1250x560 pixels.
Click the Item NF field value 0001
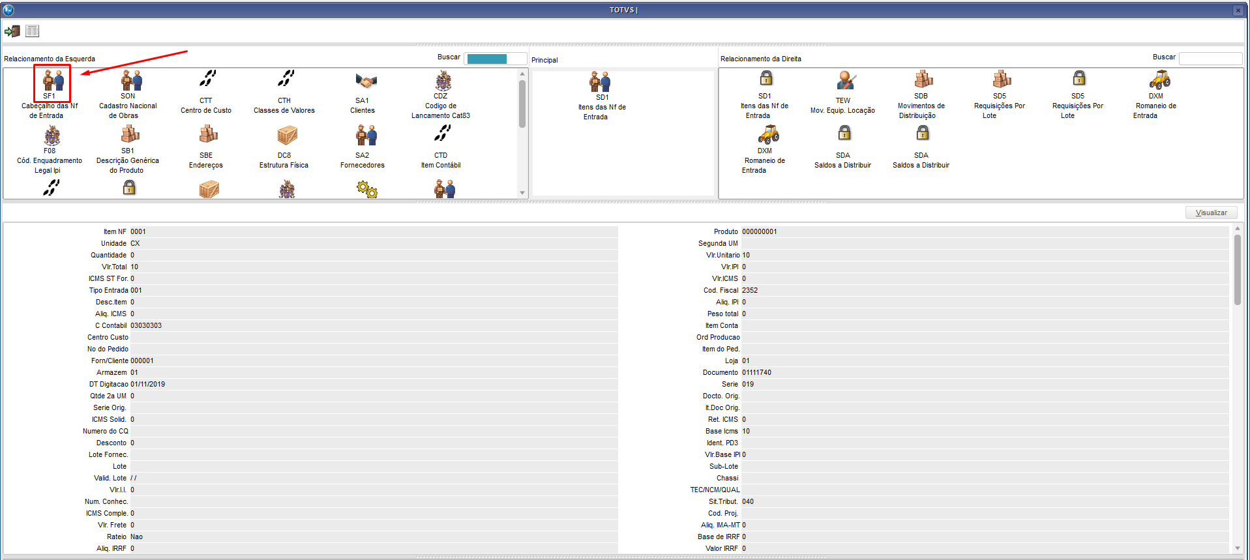374,231
